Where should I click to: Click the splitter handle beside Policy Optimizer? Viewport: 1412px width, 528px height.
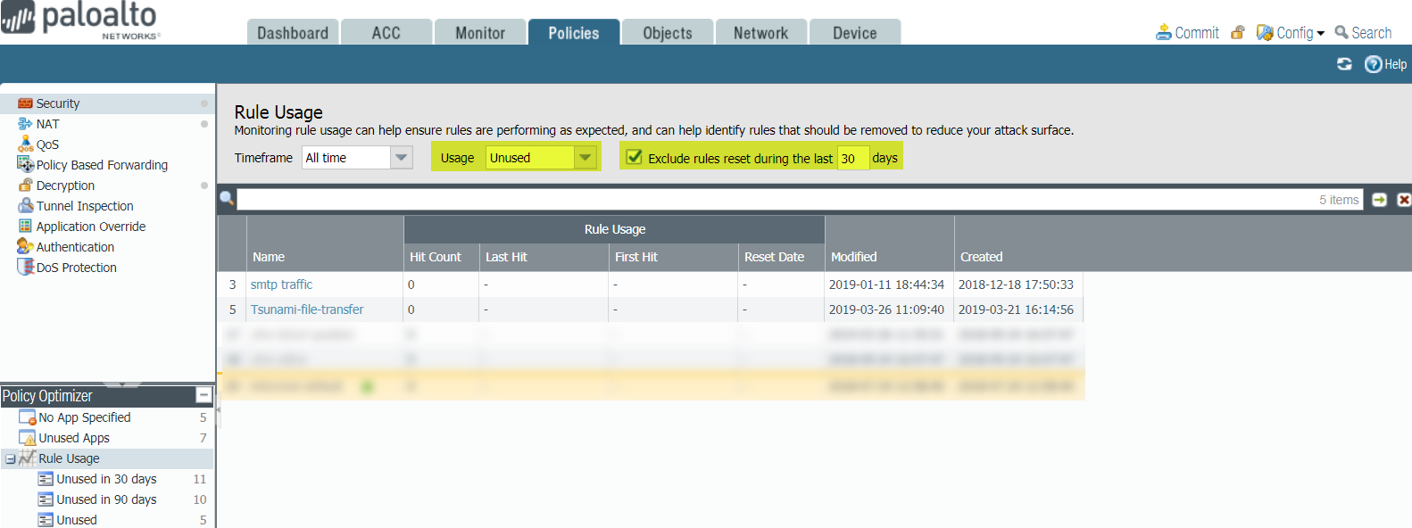tap(218, 410)
